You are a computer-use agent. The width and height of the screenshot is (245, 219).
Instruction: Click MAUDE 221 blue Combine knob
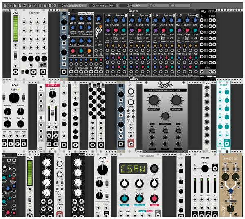[230, 191]
